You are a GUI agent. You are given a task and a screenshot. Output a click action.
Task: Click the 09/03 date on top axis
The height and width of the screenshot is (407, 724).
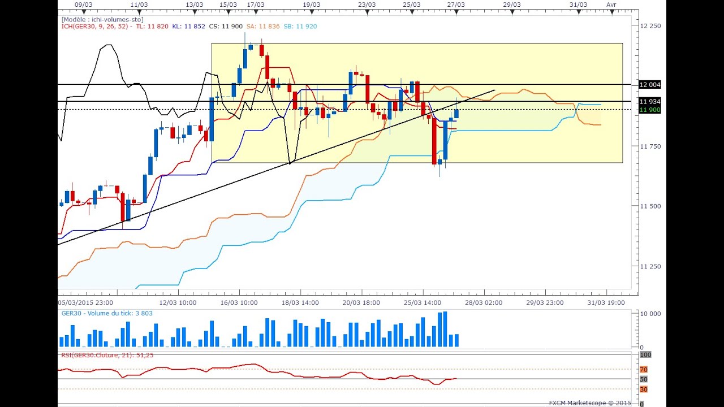point(83,4)
